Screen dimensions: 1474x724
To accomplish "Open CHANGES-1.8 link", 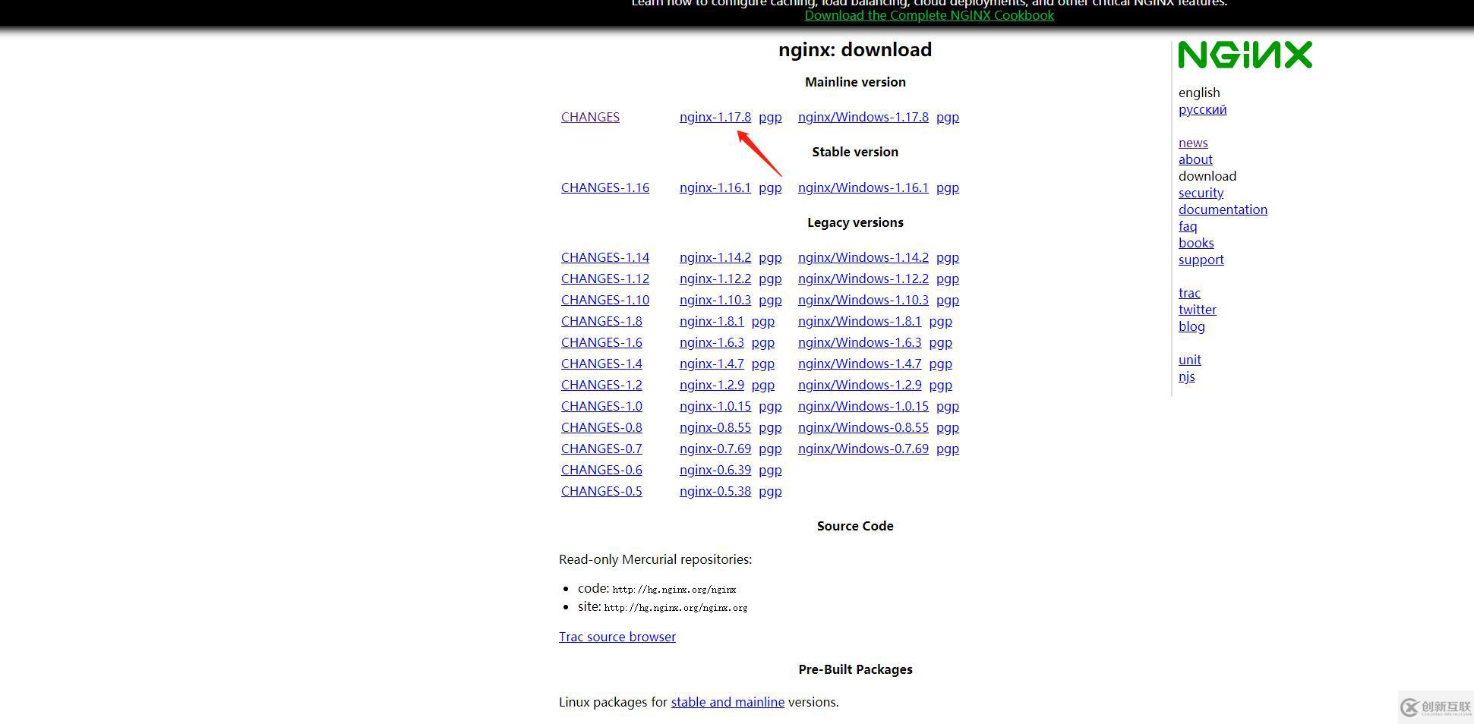I will 601,321.
